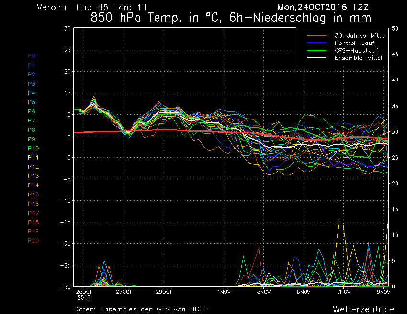This screenshot has height=314, width=407.
Task: Click the P20 member label
Action: click(33, 241)
